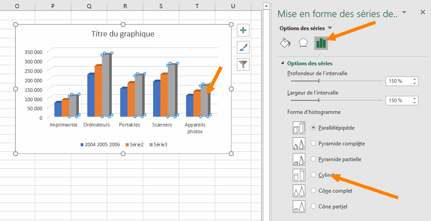Open Chart Styles paintbrush button
The image size is (431, 221).
click(243, 47)
